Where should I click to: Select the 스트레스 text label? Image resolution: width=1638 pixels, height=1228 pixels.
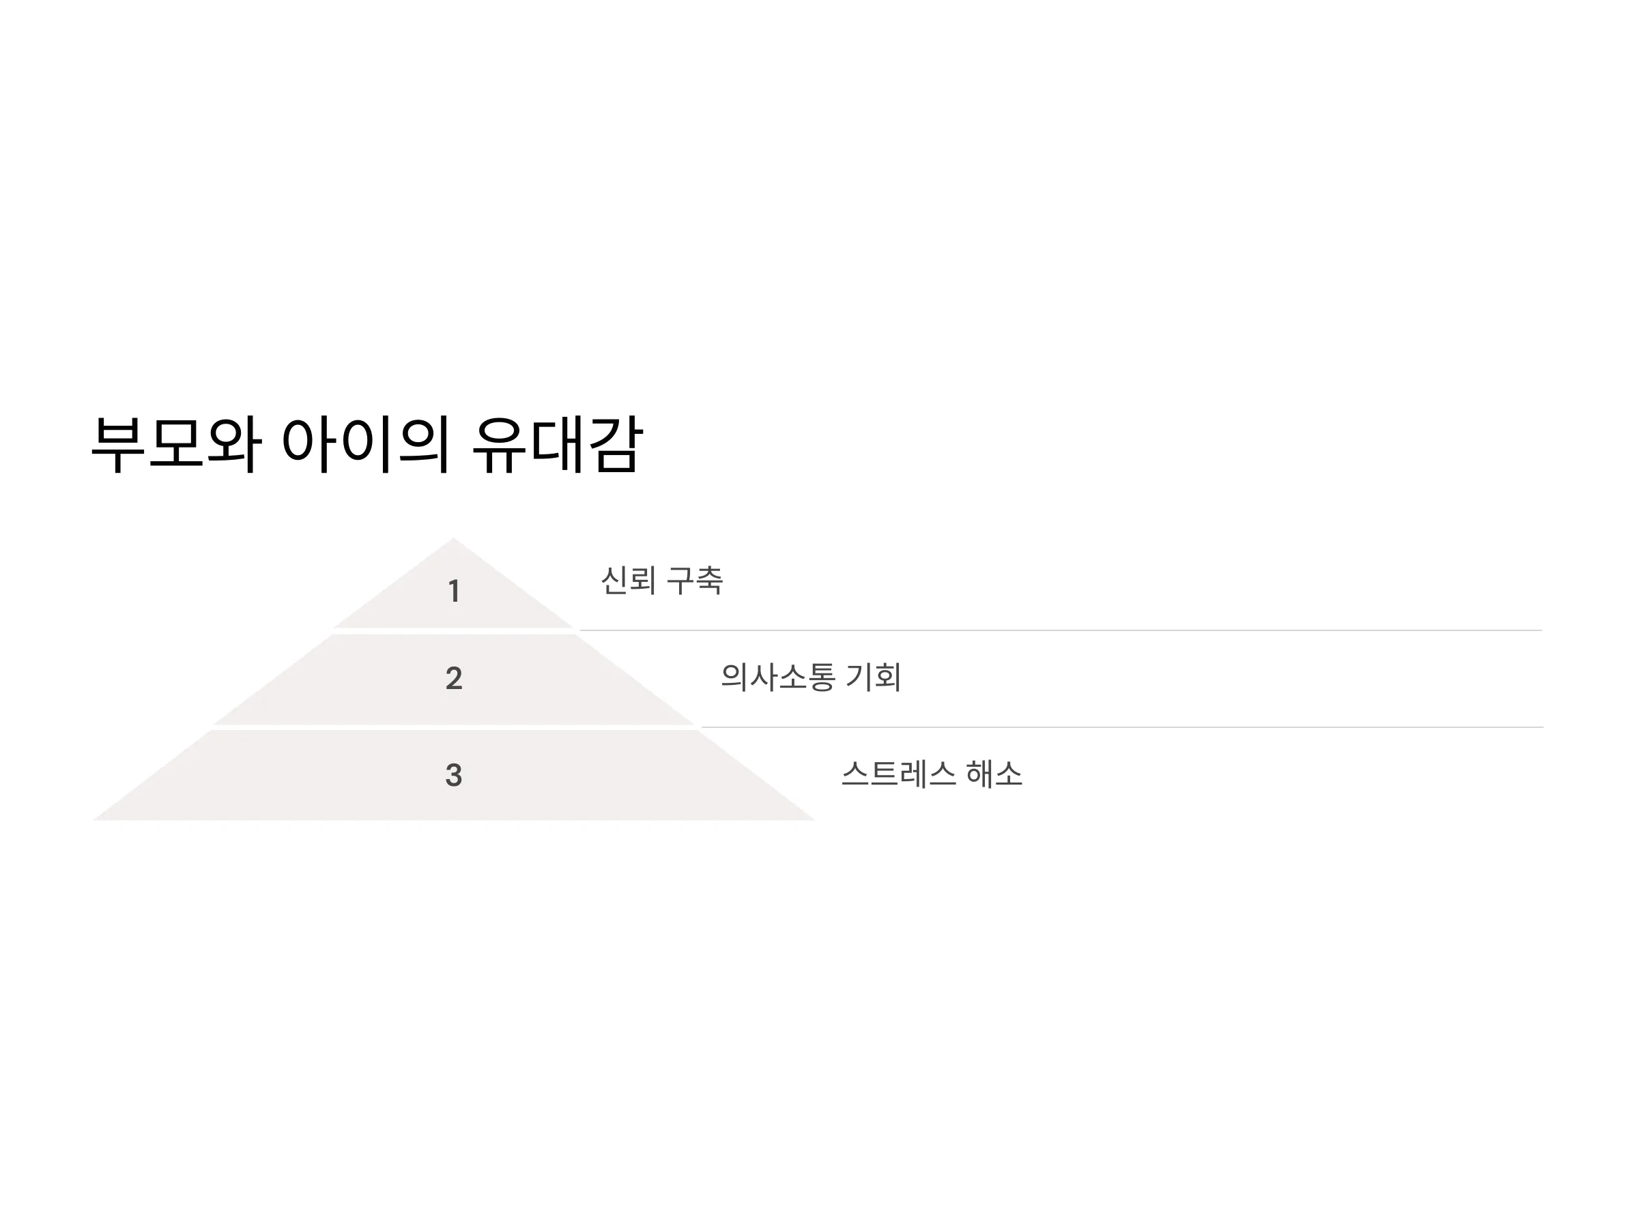tap(899, 774)
